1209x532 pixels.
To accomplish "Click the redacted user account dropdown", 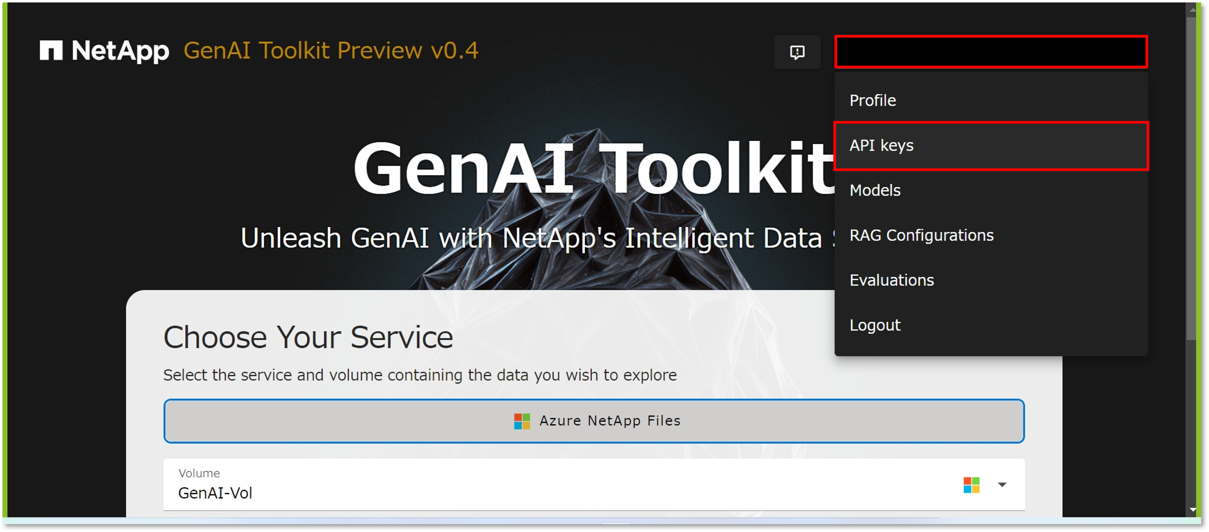I will coord(990,51).
